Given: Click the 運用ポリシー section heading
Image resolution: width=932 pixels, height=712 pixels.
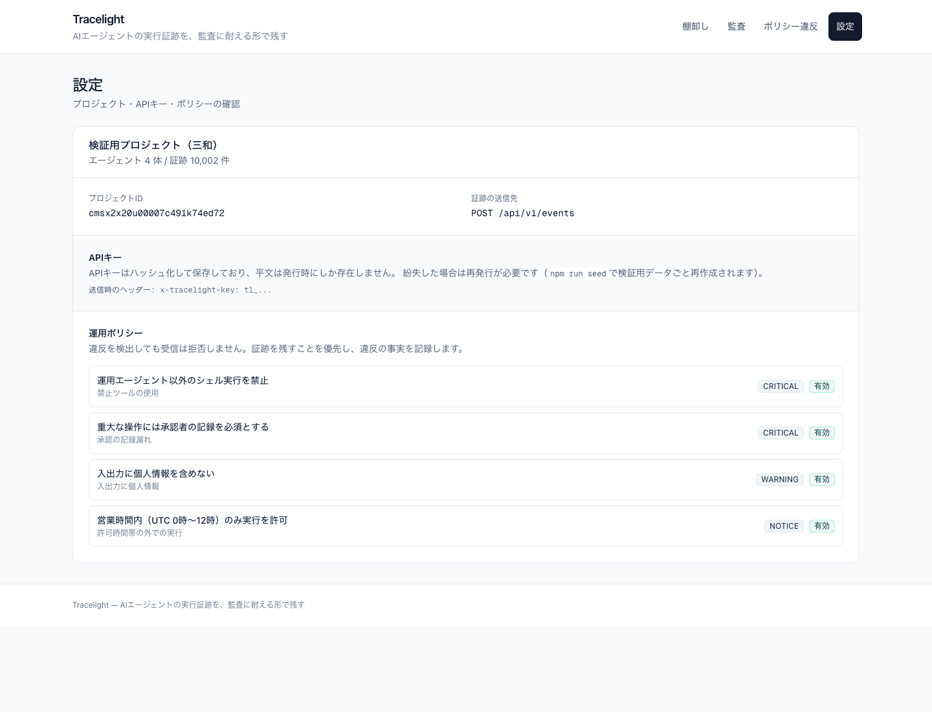Looking at the screenshot, I should 116,333.
